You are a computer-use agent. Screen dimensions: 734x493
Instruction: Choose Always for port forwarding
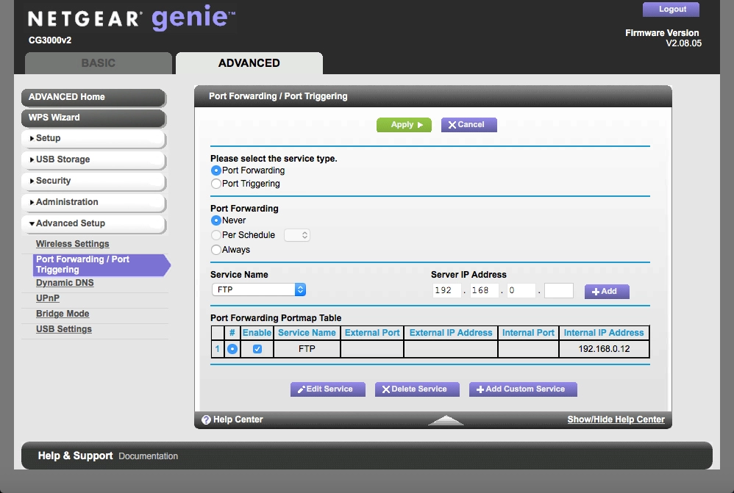(215, 250)
